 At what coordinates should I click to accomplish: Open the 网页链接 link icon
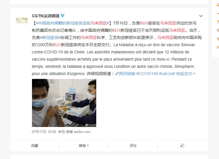click(x=117, y=74)
